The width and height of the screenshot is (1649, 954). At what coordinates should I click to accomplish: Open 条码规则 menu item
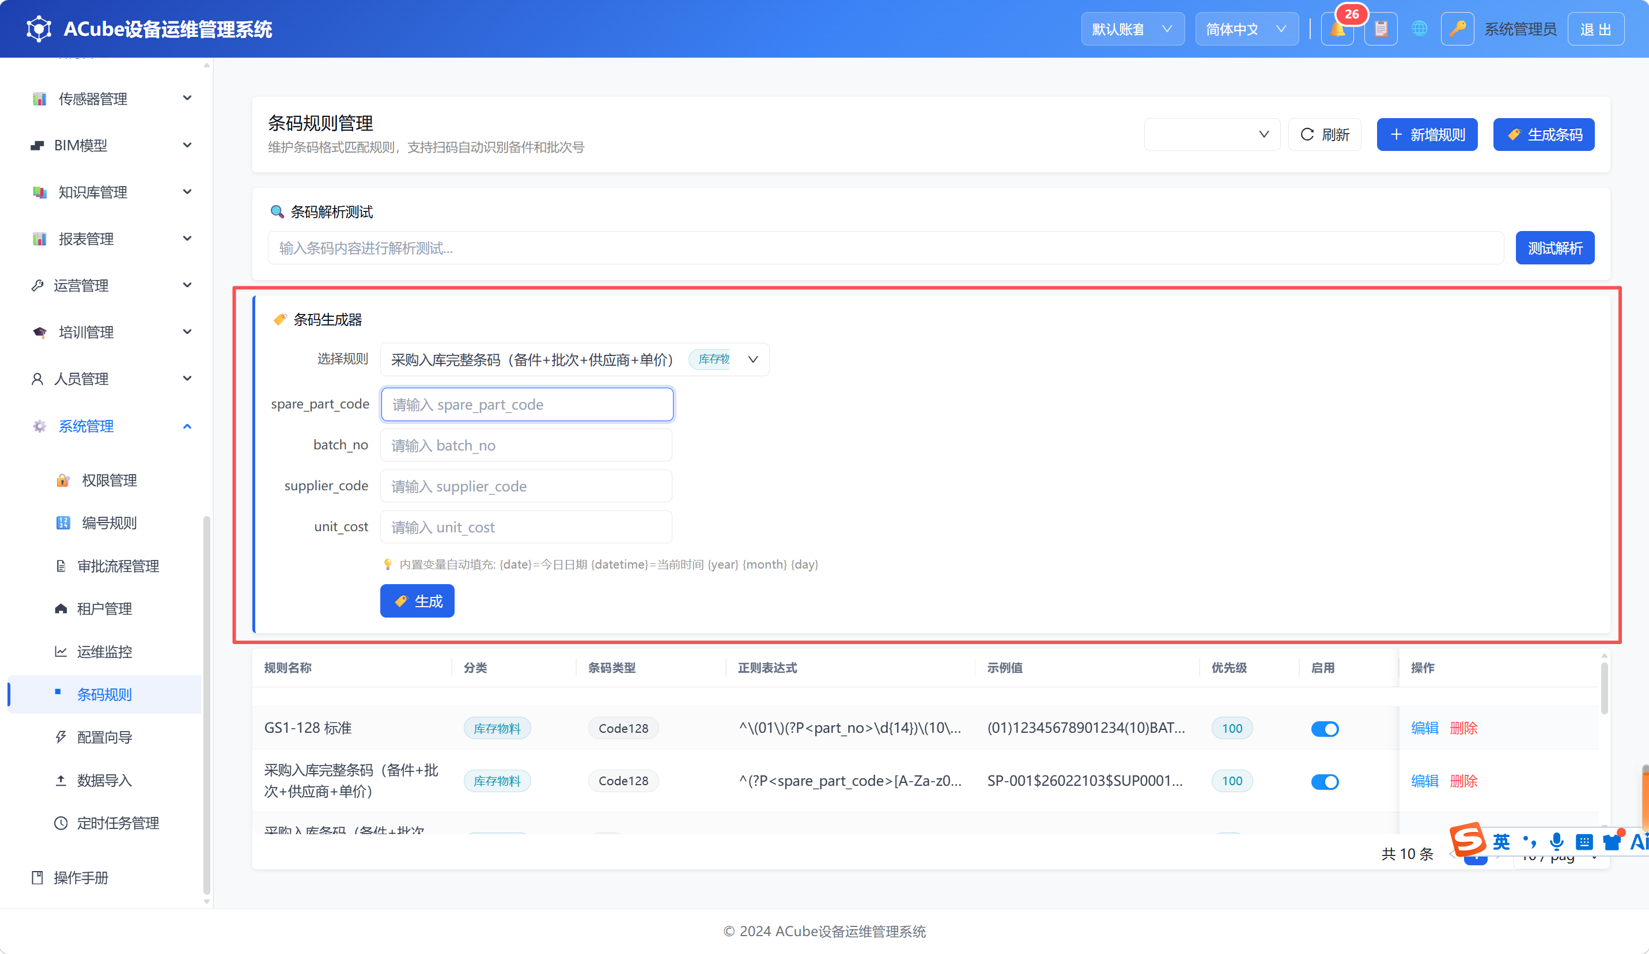pos(105,694)
